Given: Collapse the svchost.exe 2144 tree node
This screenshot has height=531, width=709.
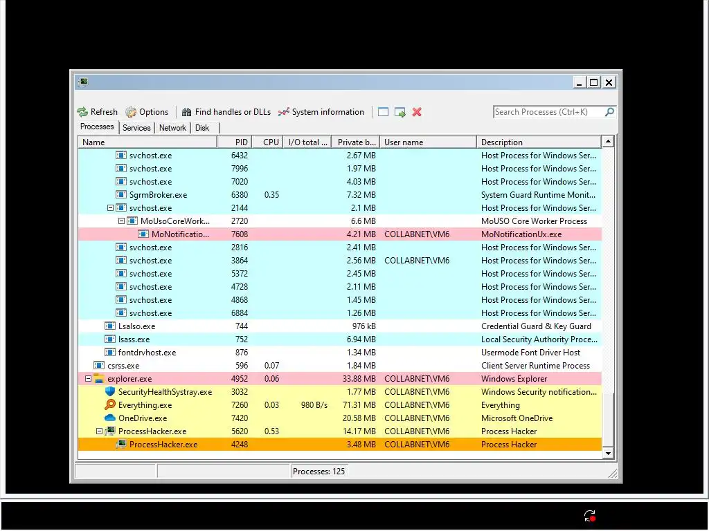Looking at the screenshot, I should pyautogui.click(x=110, y=208).
